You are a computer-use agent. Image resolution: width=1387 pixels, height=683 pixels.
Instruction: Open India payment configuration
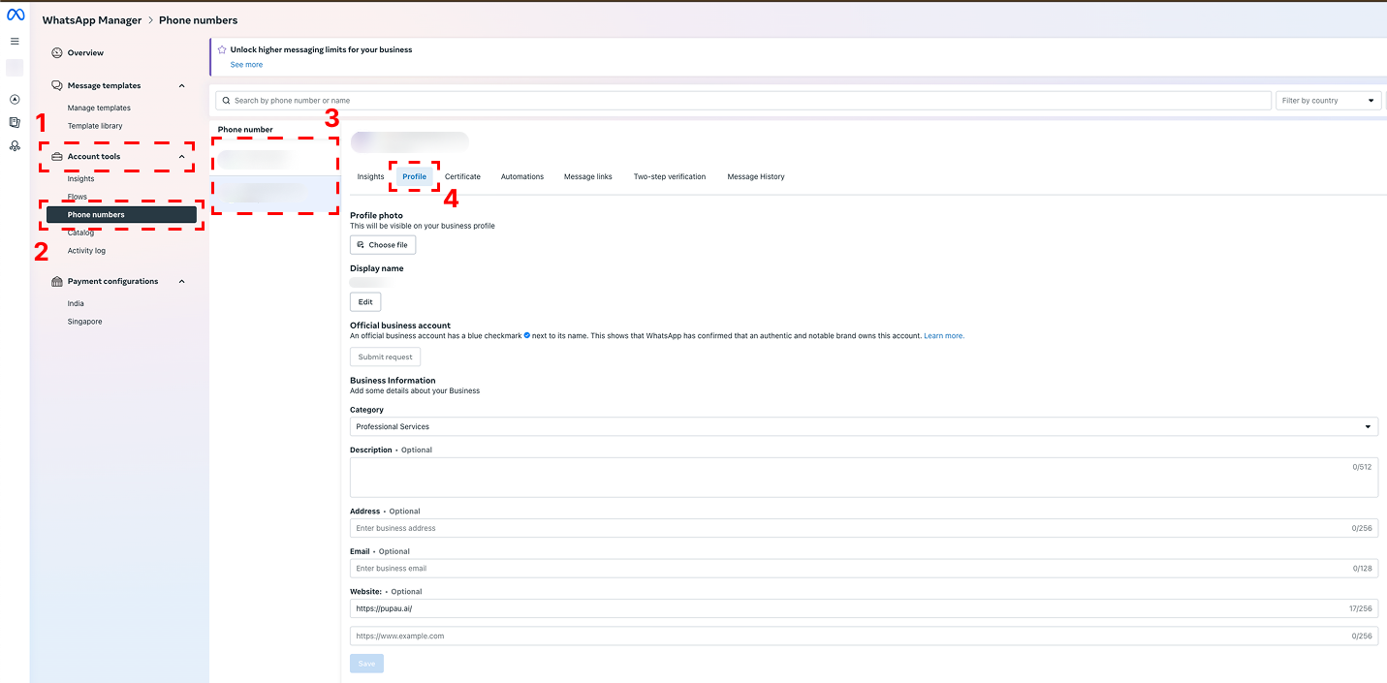76,304
